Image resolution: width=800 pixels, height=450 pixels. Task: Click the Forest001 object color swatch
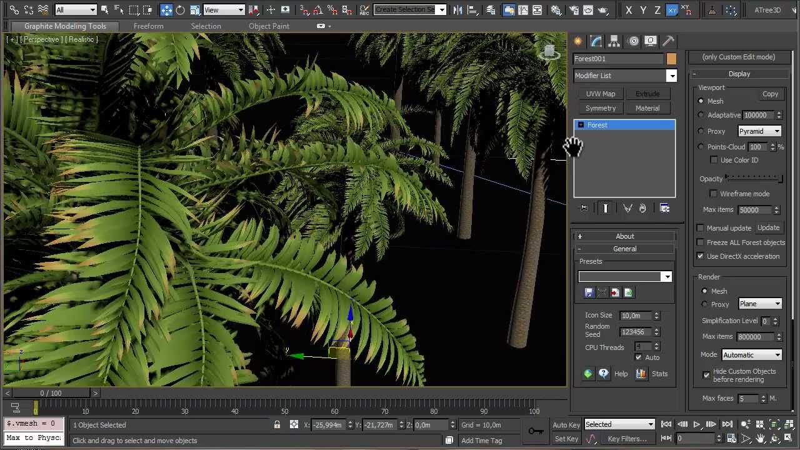[x=671, y=59]
